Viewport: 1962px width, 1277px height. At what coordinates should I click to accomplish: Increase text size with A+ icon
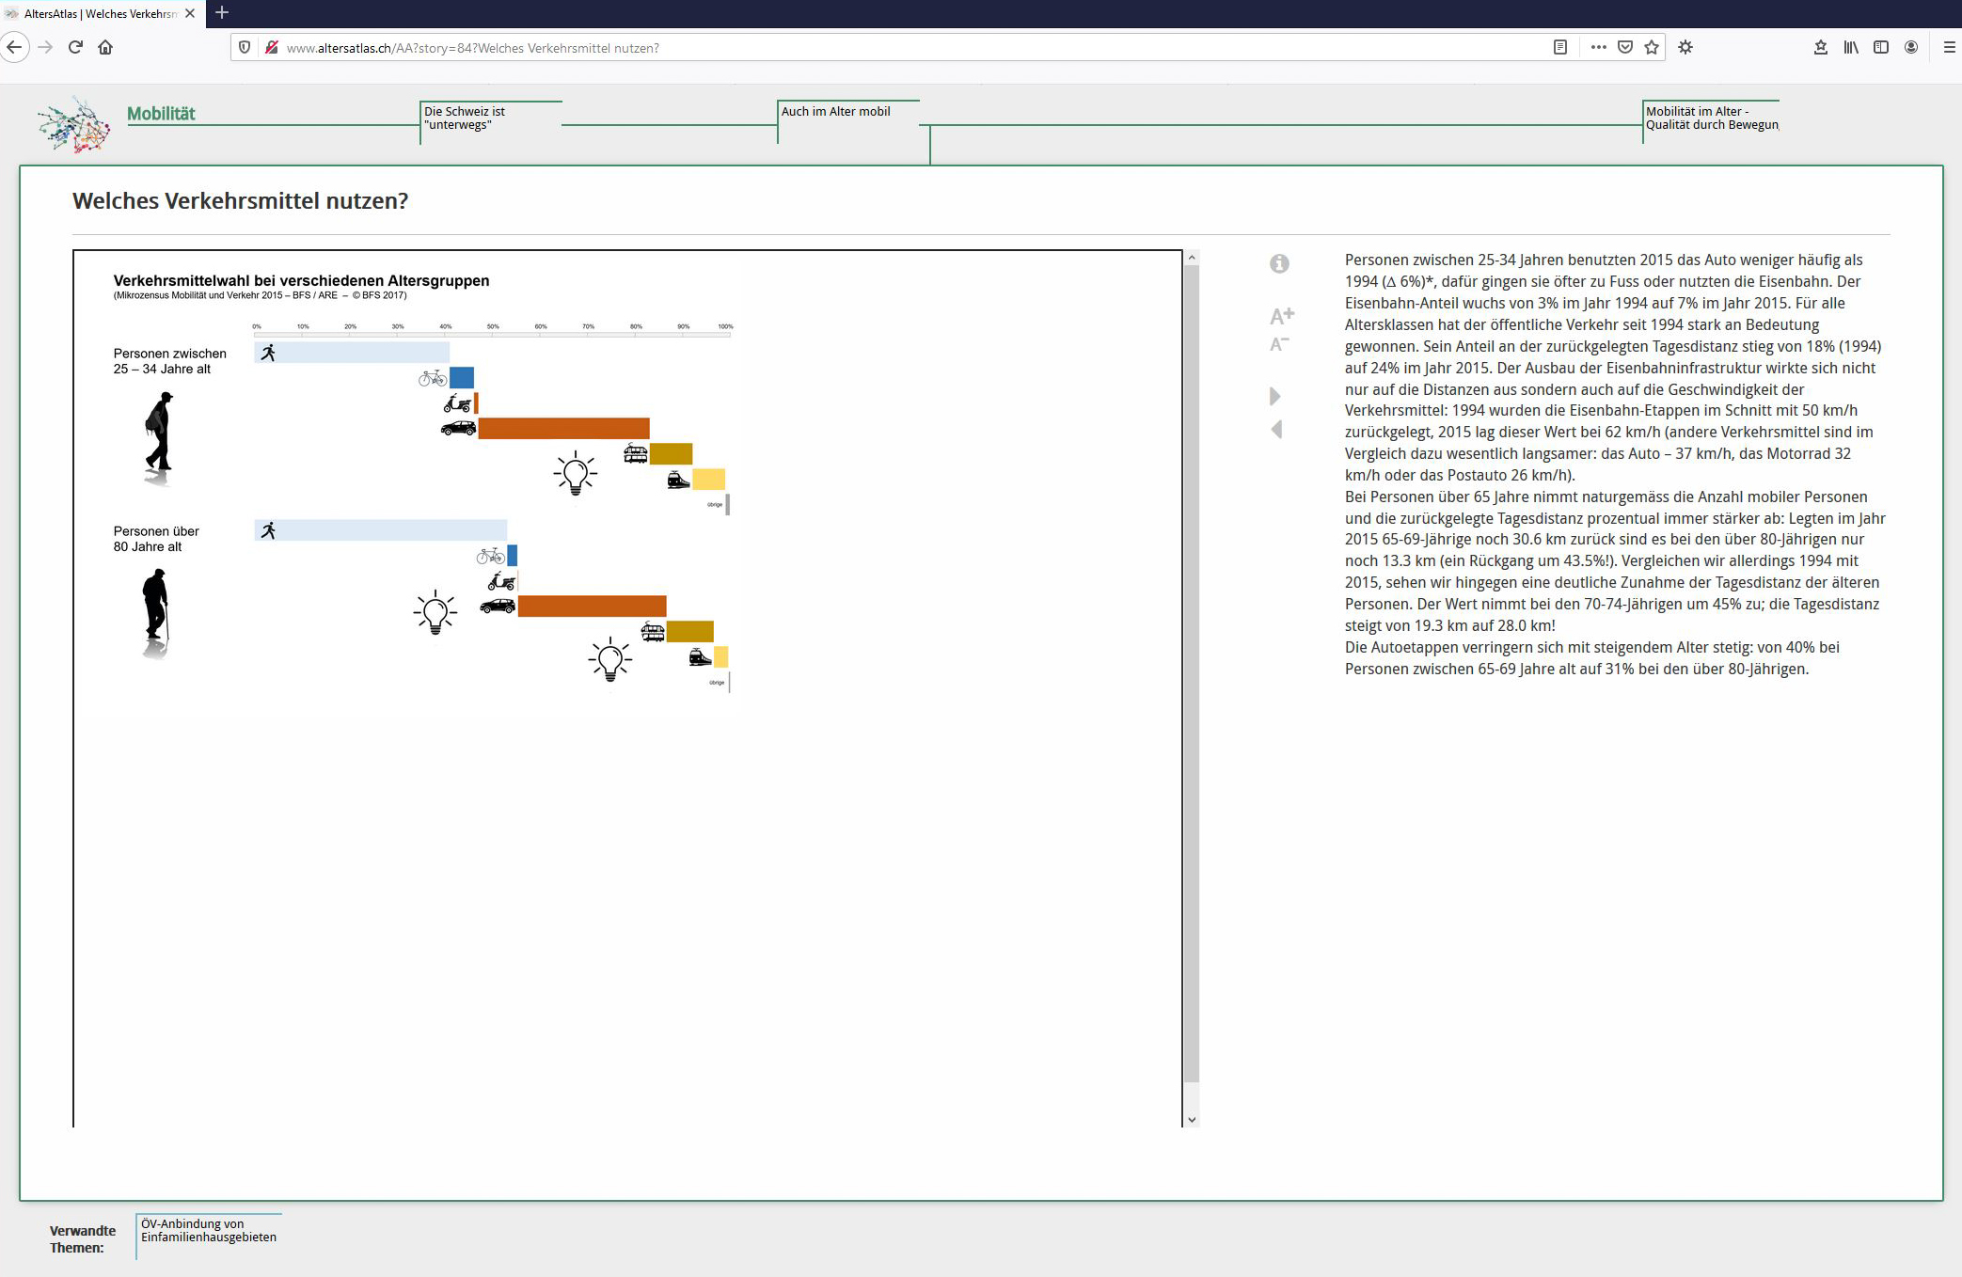coord(1281,316)
